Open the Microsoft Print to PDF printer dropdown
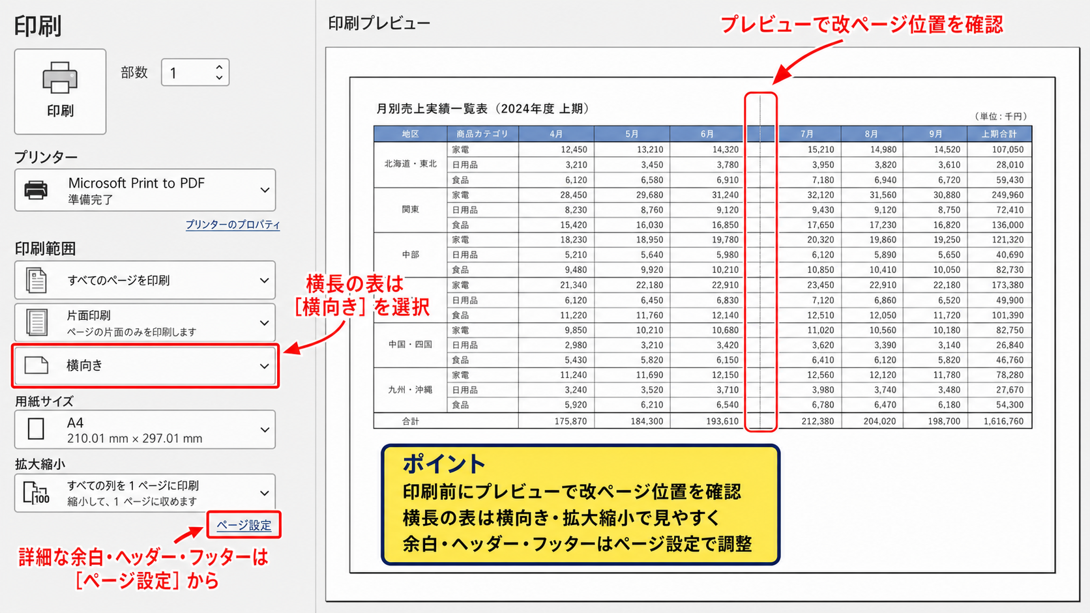Image resolution: width=1090 pixels, height=613 pixels. pyautogui.click(x=145, y=190)
